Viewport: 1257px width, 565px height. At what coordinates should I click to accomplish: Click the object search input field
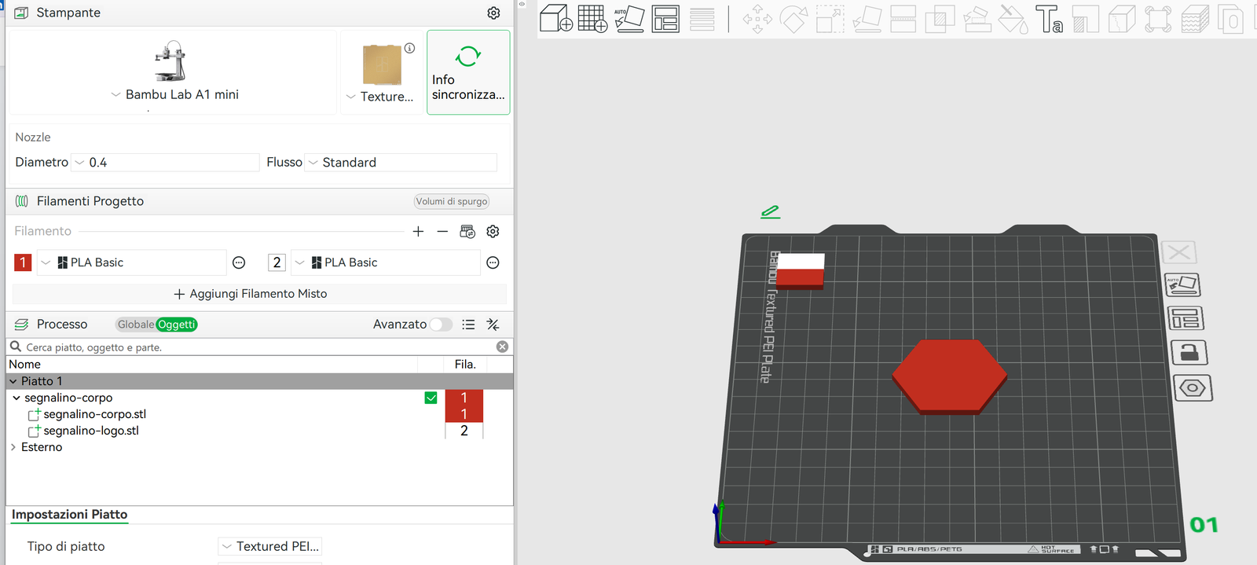(259, 347)
